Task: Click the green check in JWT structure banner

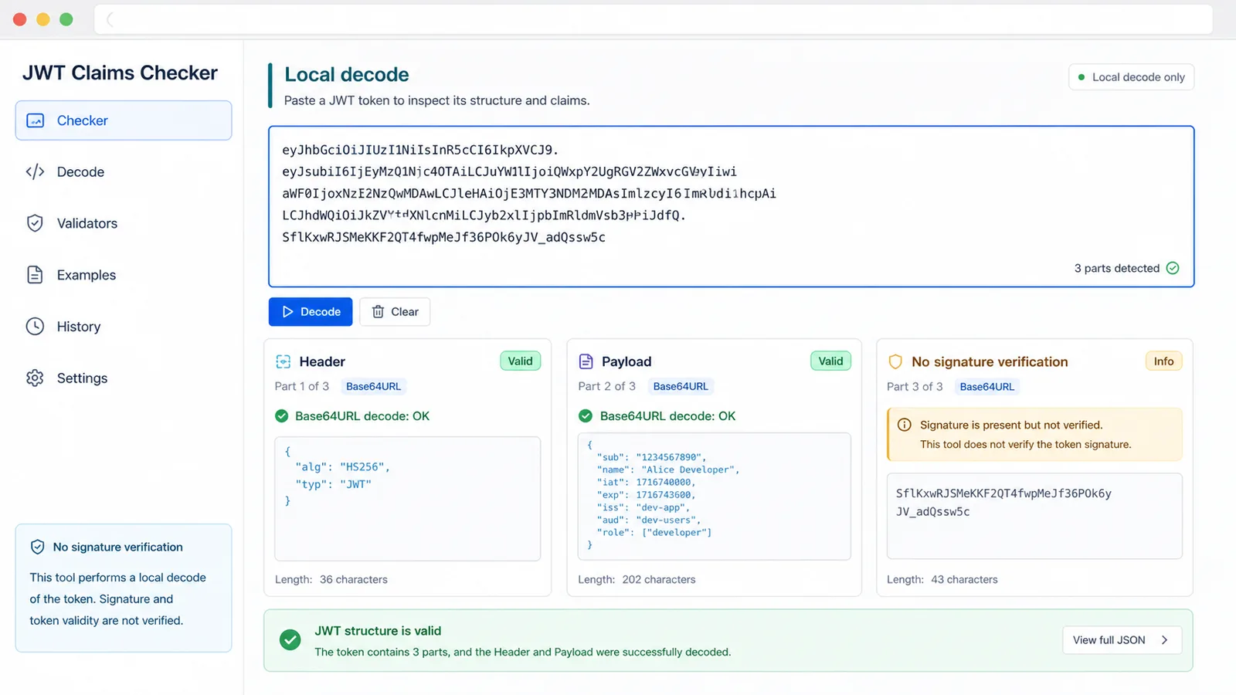Action: click(x=290, y=640)
